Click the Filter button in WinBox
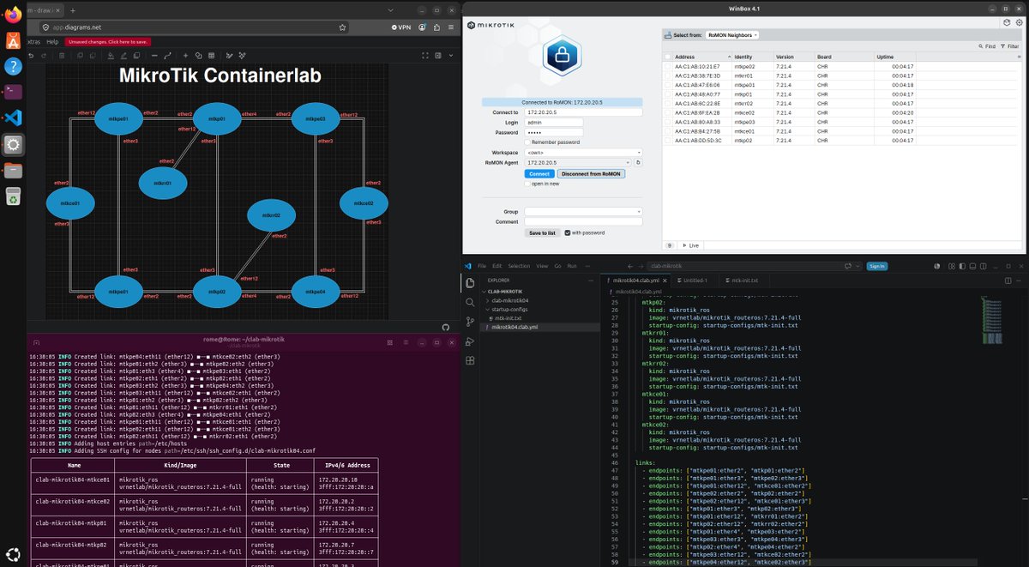Image resolution: width=1029 pixels, height=567 pixels. tap(1010, 46)
